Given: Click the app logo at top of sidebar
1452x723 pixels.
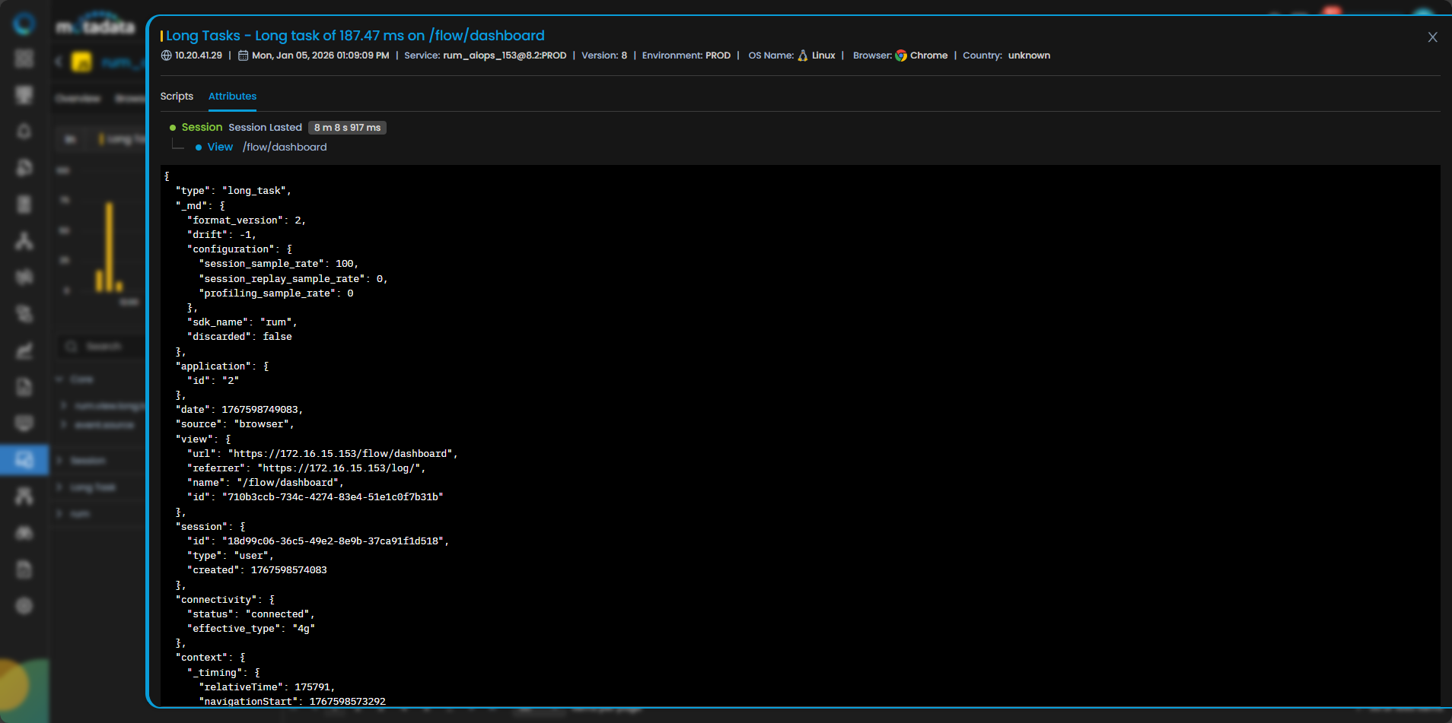Looking at the screenshot, I should (24, 24).
